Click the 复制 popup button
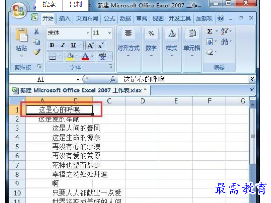This screenshot has width=271, height=203. 76,5
